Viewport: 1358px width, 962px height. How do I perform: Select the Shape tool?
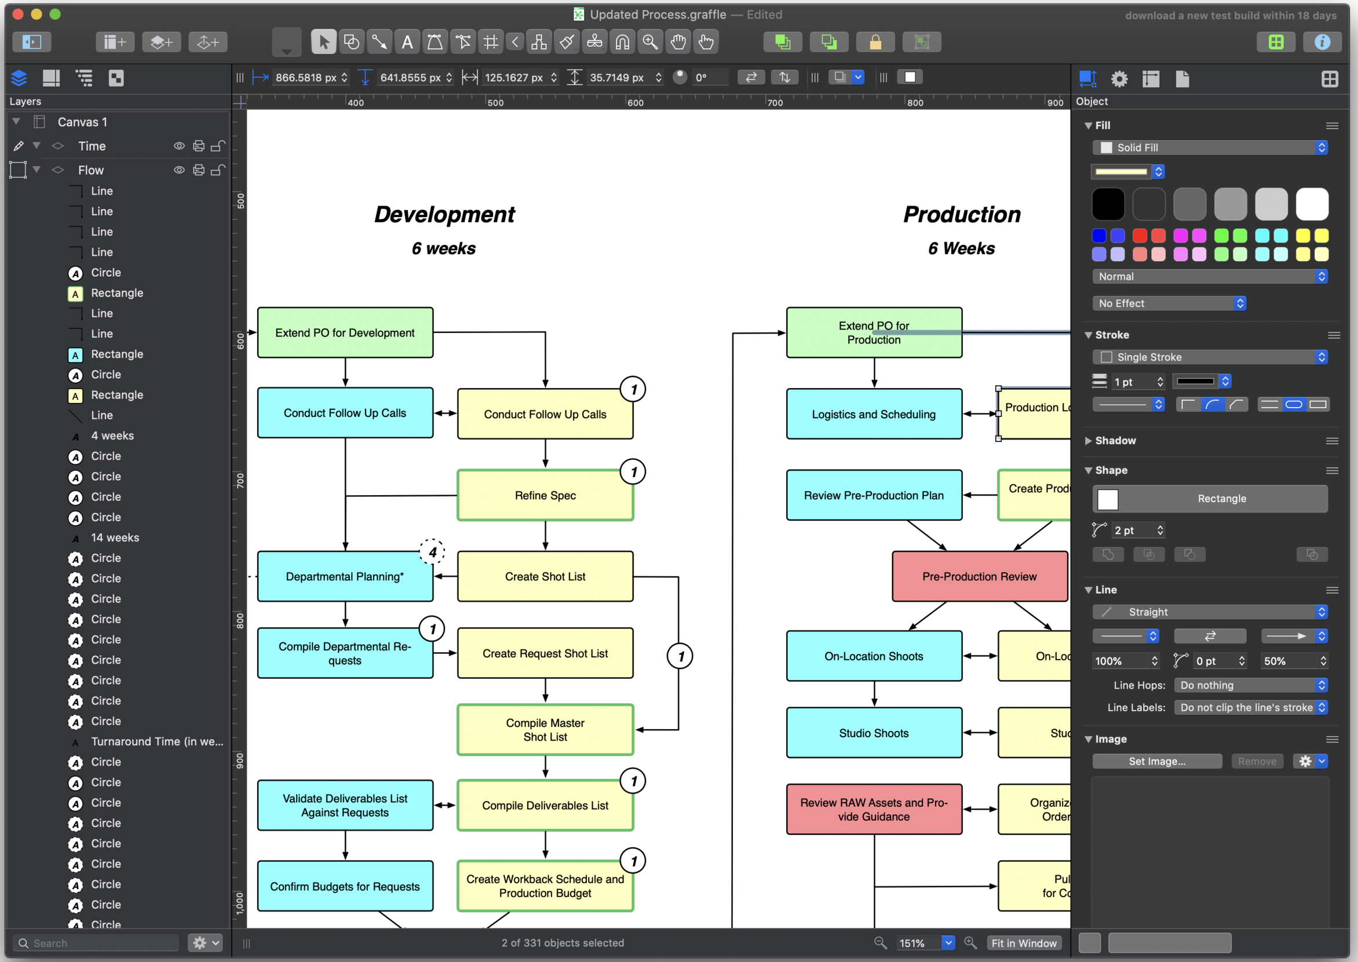[x=351, y=42]
